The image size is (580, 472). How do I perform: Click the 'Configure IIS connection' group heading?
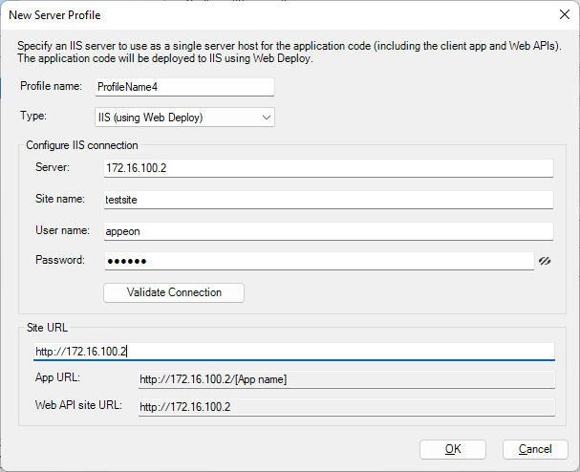[81, 145]
